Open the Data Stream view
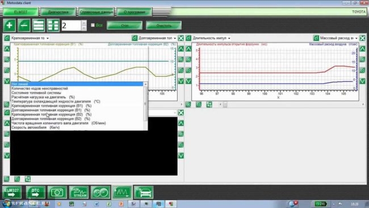369x208 pixels. (79, 193)
